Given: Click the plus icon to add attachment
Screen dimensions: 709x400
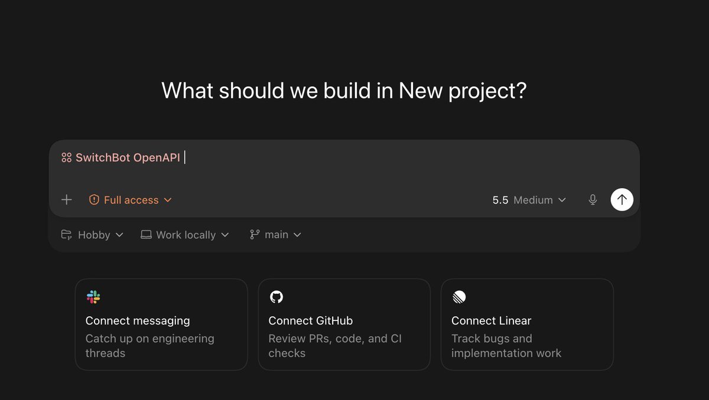Looking at the screenshot, I should click(x=67, y=200).
